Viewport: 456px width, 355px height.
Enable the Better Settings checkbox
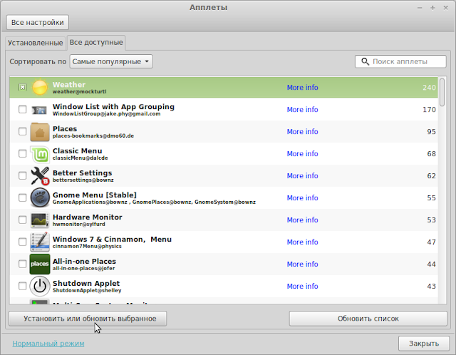(x=22, y=176)
